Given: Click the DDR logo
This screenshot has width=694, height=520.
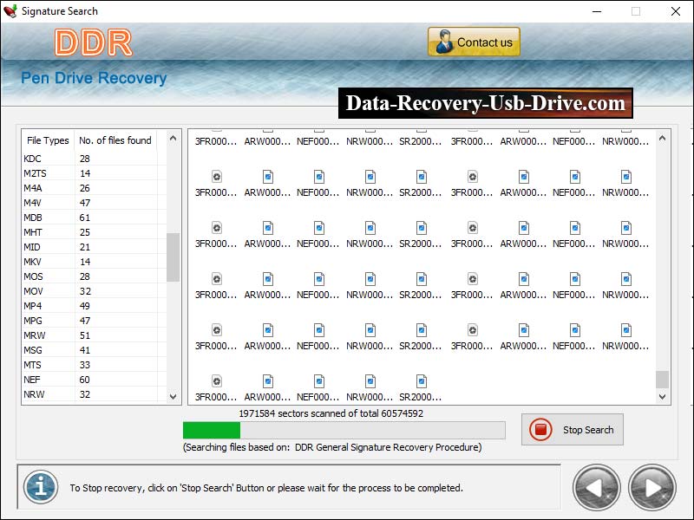Looking at the screenshot, I should (94, 42).
